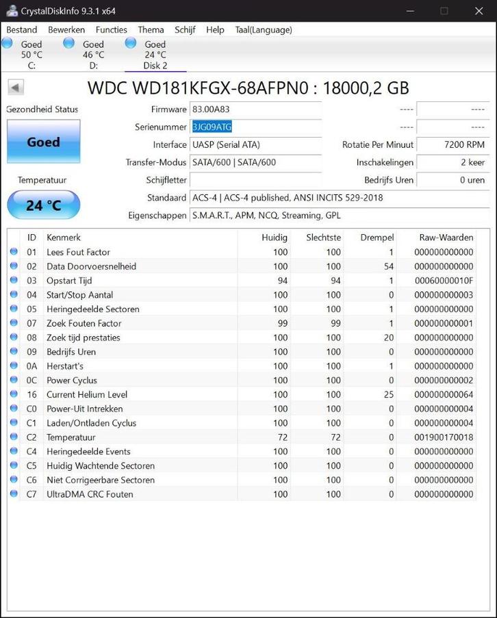
Task: Select the Current Helium Level row name
Action: 87,394
